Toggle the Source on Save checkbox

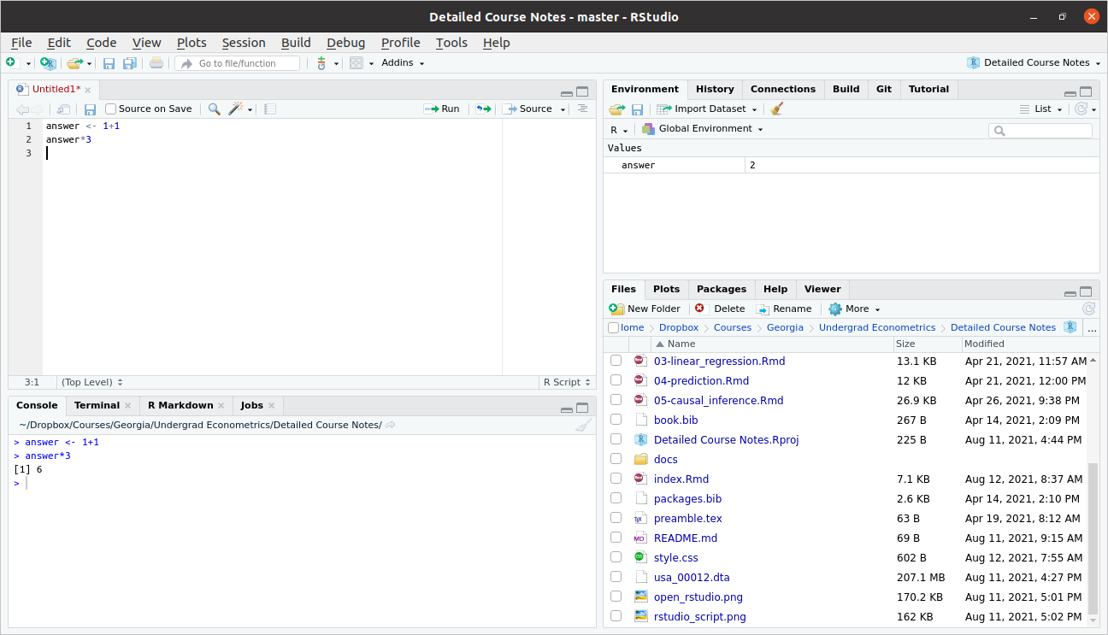click(111, 109)
